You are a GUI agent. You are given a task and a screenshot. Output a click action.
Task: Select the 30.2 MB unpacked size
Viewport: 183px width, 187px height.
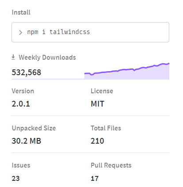(27, 141)
